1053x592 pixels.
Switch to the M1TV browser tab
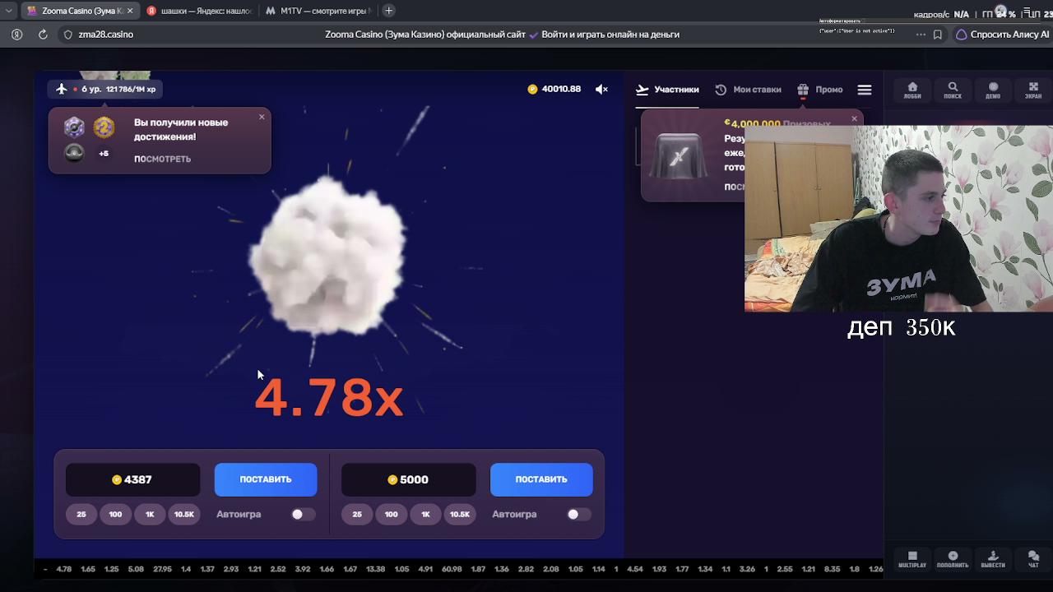[319, 11]
